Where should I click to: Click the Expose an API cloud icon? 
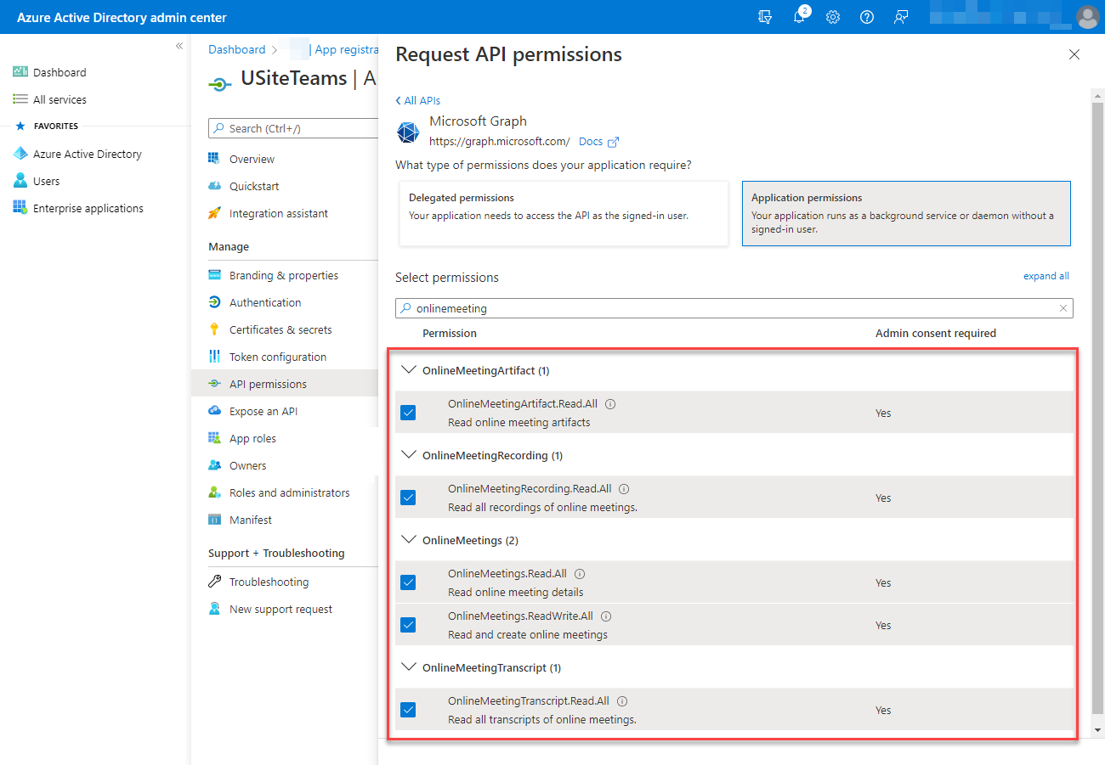(214, 411)
